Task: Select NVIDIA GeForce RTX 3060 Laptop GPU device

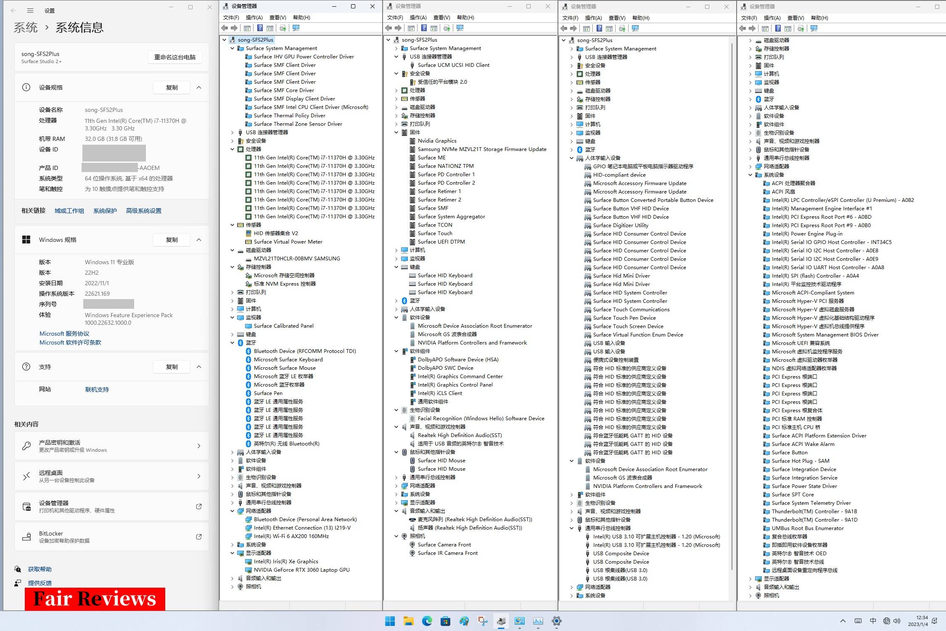Action: click(301, 570)
